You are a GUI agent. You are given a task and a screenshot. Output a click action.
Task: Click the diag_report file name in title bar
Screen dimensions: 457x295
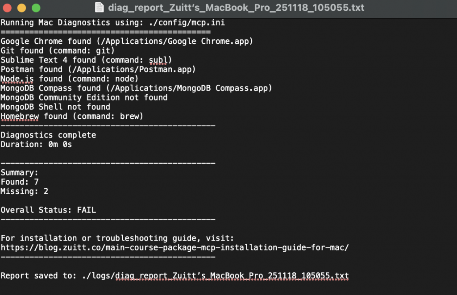(x=236, y=8)
